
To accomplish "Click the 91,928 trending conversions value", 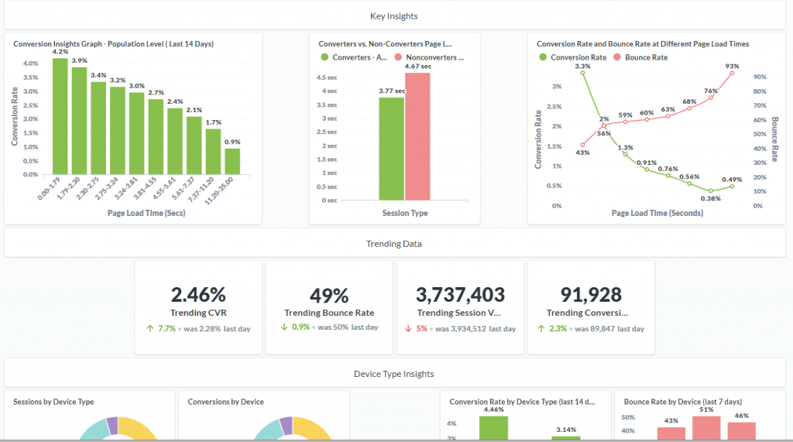I will (591, 295).
